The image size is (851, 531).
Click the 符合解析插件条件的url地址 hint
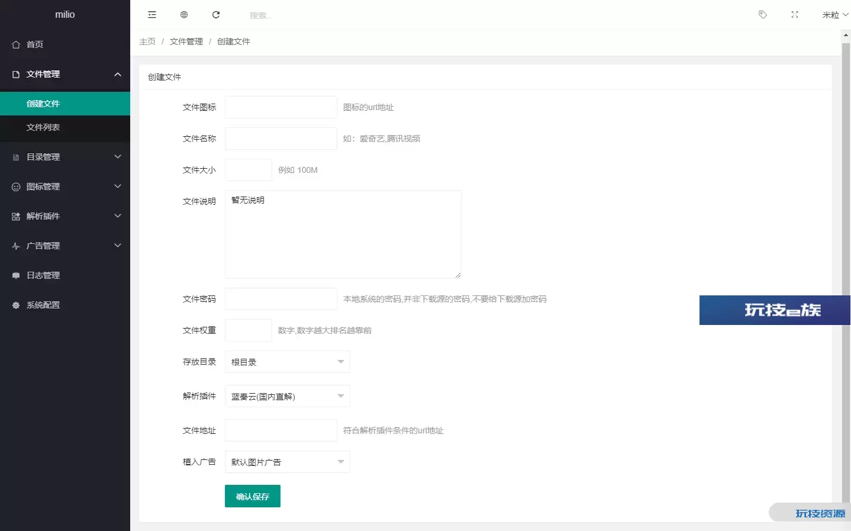[394, 430]
